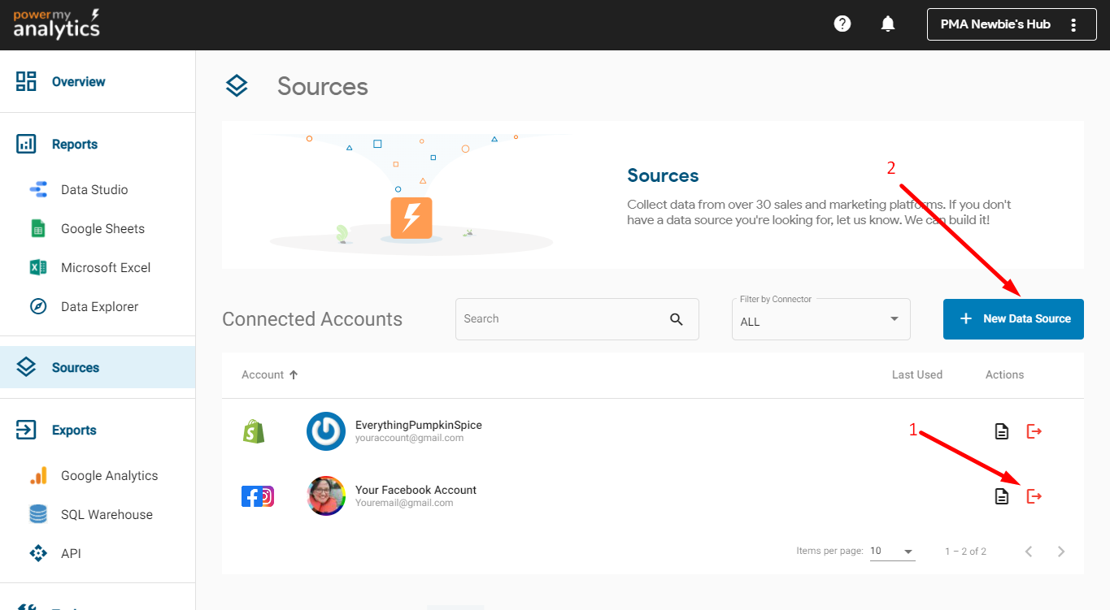Click the help question mark icon
The width and height of the screenshot is (1110, 610).
tap(842, 24)
